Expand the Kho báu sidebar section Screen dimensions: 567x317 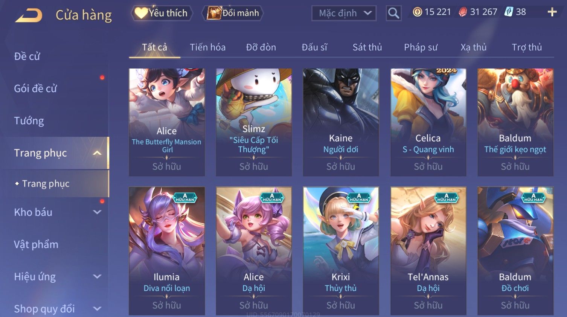(x=97, y=212)
